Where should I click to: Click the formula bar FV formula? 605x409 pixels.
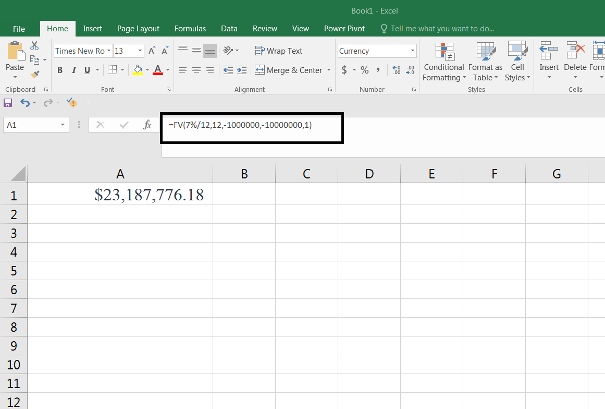pos(240,125)
